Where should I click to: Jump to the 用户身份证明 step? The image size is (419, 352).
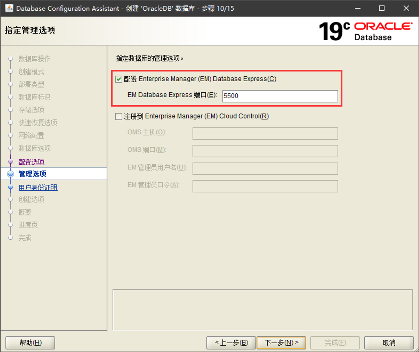click(38, 187)
